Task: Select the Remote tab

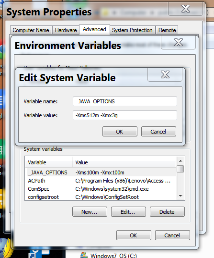Action: coord(167,30)
